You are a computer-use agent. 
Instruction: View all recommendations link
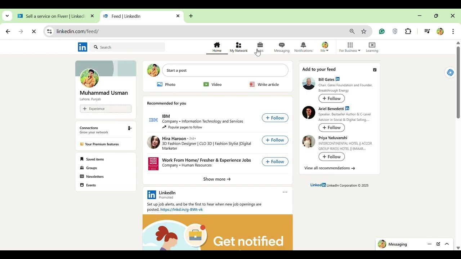[x=330, y=168]
